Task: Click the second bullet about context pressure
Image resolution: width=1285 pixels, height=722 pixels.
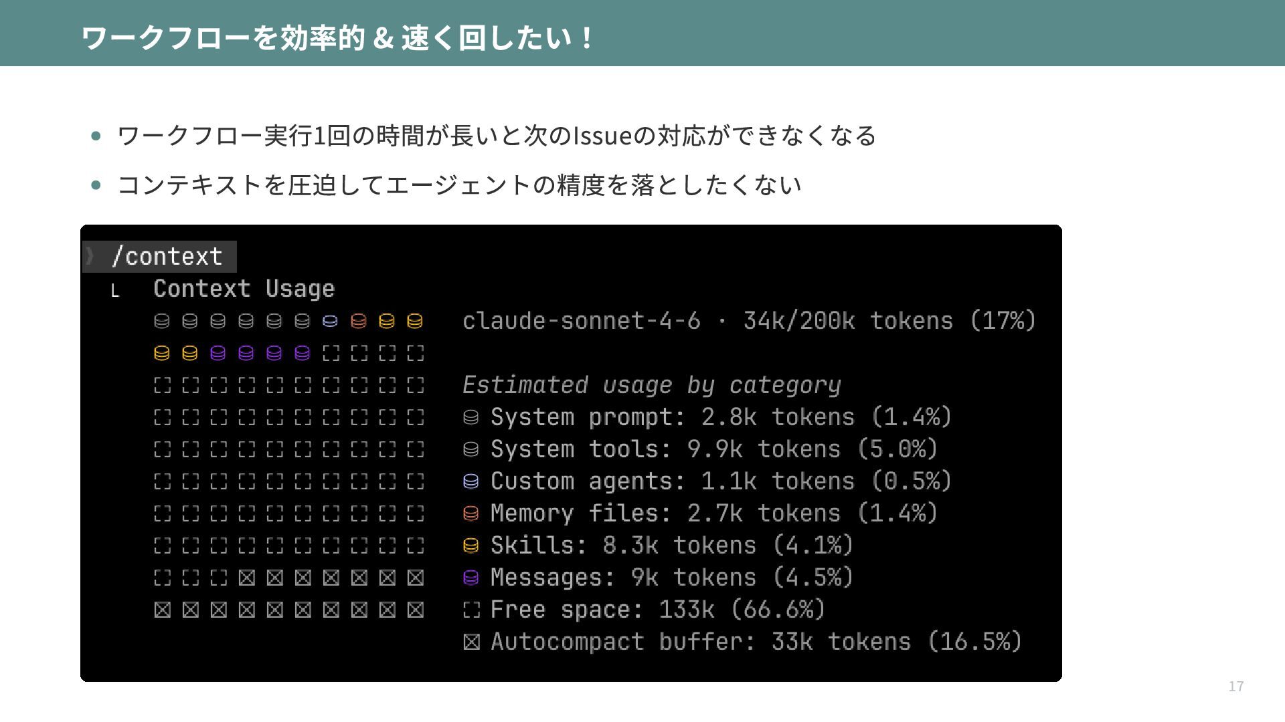Action: 459,185
